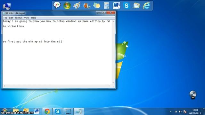Click the Notepad title bar icon
205x115 pixels.
4,13
